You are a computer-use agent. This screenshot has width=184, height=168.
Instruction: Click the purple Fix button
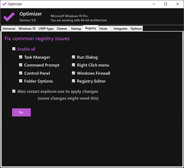coord(21,112)
